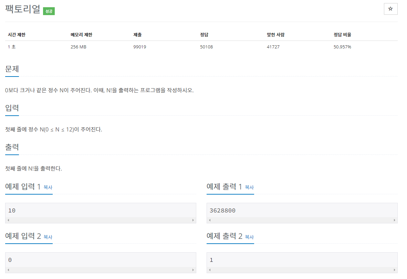Select the example output value 3628800
Viewport: 407px width, 279px height.
[222, 210]
